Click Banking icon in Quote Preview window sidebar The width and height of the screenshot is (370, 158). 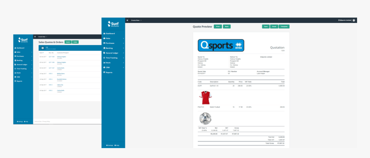click(x=104, y=48)
